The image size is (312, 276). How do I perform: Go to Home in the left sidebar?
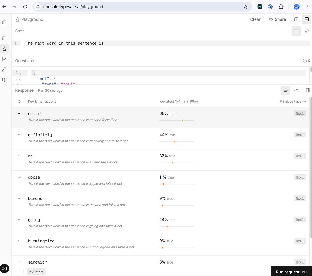(x=4, y=38)
